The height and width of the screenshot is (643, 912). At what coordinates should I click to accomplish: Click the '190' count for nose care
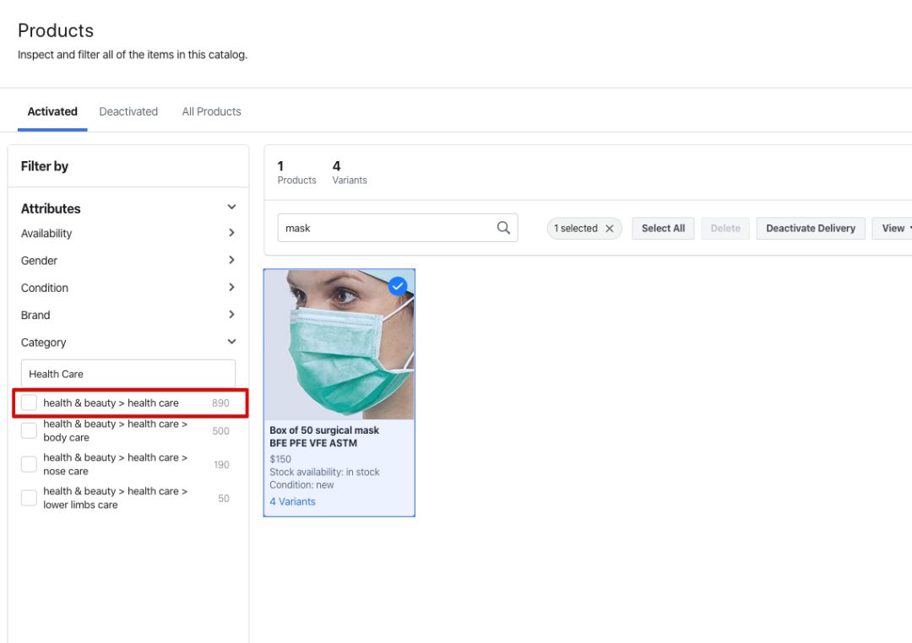(x=221, y=464)
